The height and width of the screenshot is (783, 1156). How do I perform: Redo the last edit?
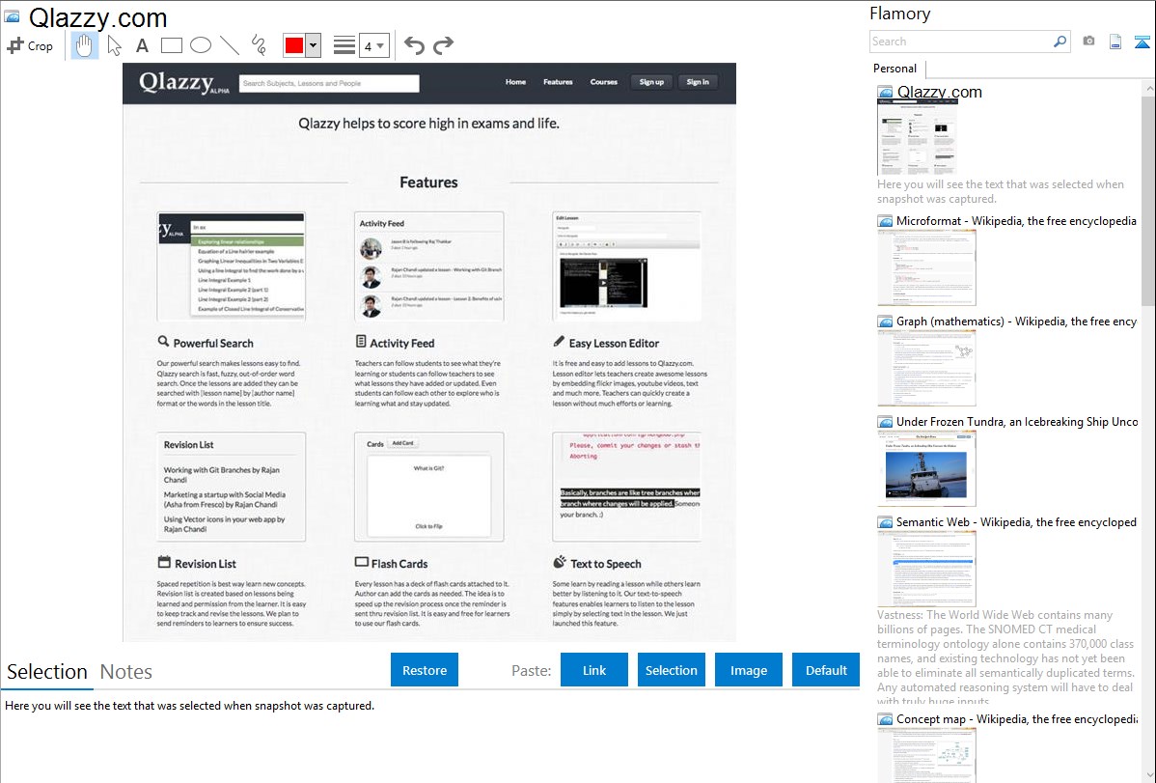443,45
